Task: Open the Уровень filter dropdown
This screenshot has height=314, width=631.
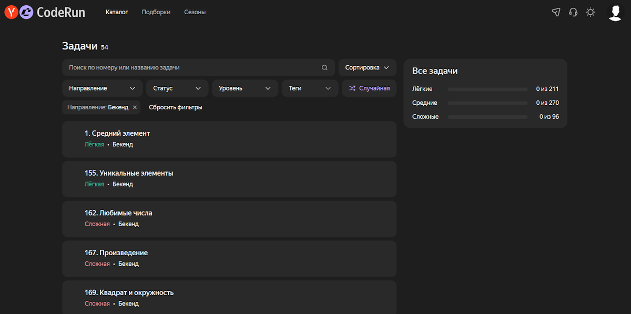Action: 245,88
